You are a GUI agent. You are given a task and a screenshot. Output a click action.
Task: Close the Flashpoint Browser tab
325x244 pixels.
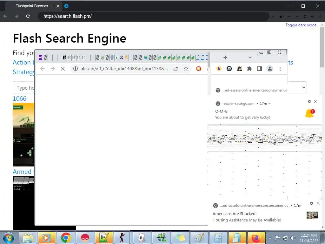pyautogui.click(x=58, y=6)
